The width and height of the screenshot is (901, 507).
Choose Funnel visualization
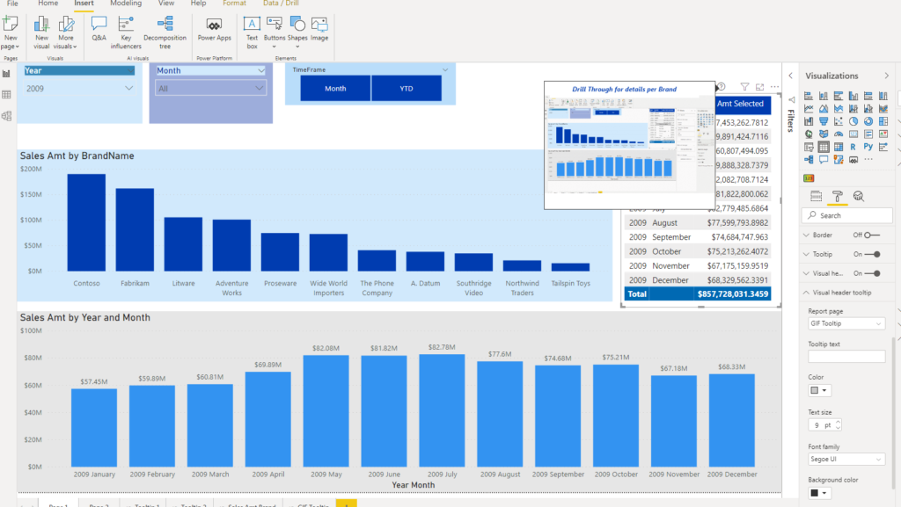pos(824,121)
